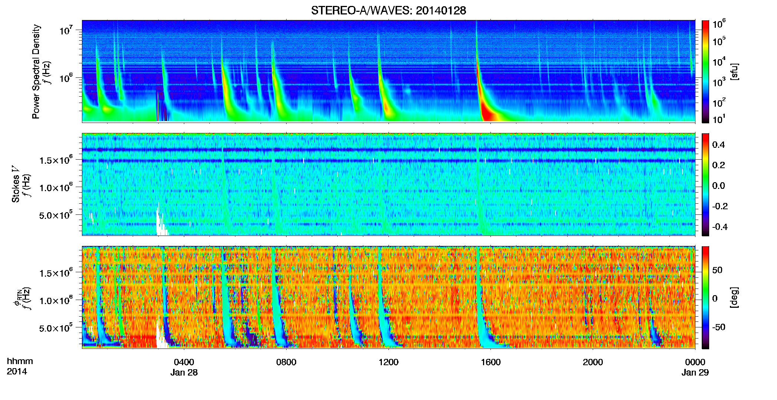Click the Stokes V colorbar
The image size is (777, 400).
click(705, 184)
